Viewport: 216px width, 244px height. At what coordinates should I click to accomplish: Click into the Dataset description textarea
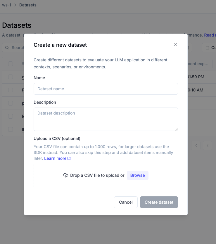pyautogui.click(x=106, y=119)
